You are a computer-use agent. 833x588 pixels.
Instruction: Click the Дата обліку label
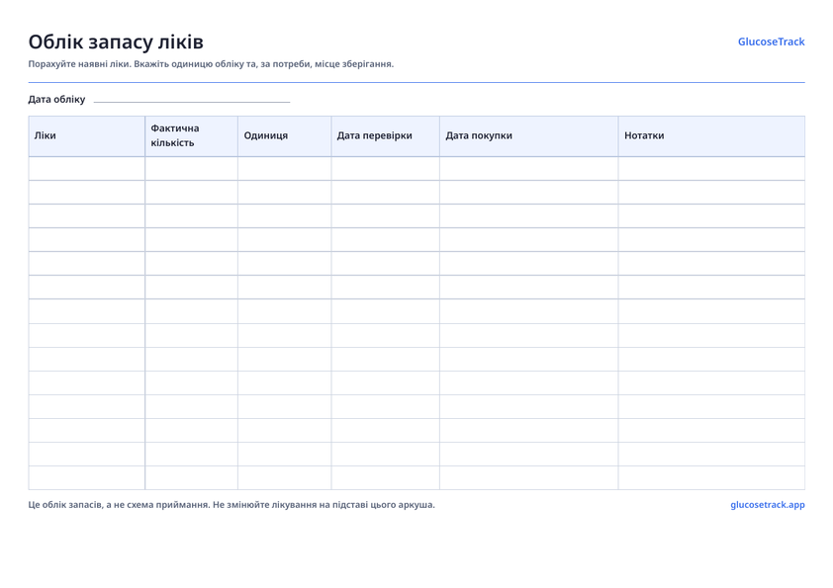[56, 99]
